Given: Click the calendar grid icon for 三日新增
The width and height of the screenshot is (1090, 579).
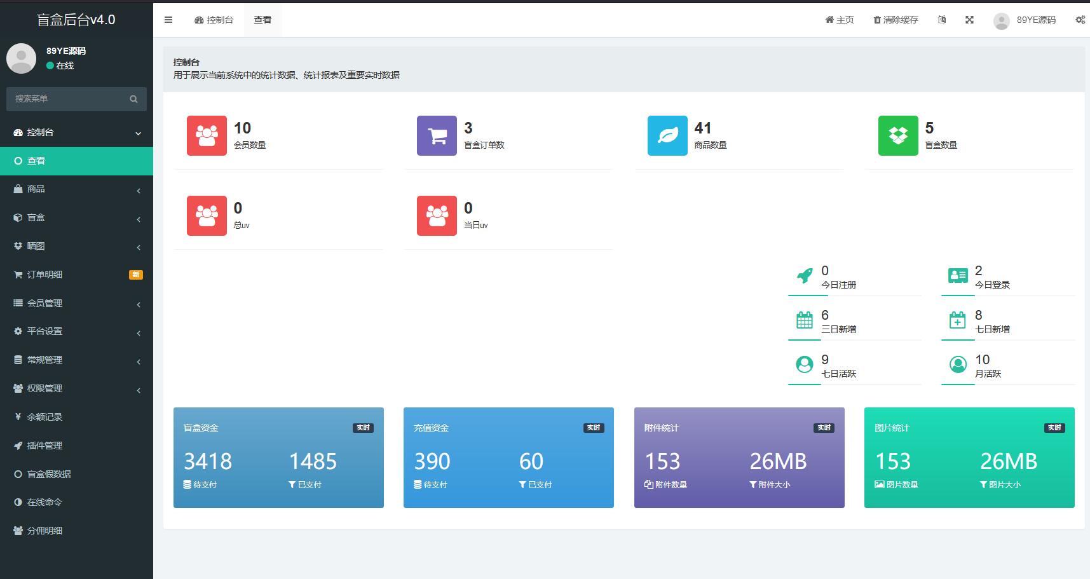Looking at the screenshot, I should tap(805, 320).
